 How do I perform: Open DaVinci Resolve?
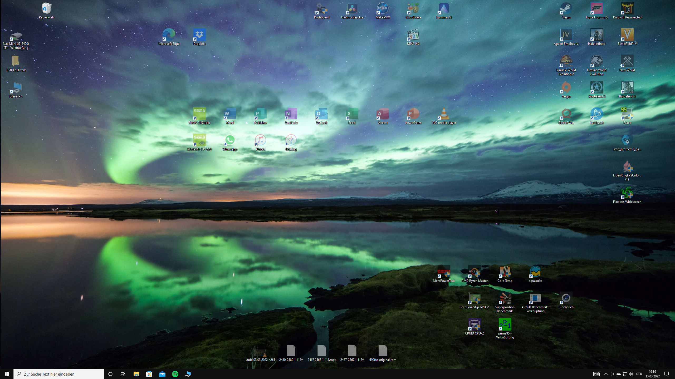coord(352,8)
